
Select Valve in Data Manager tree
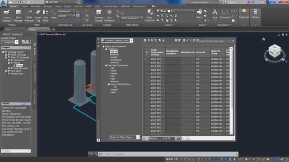pyautogui.click(x=113, y=92)
